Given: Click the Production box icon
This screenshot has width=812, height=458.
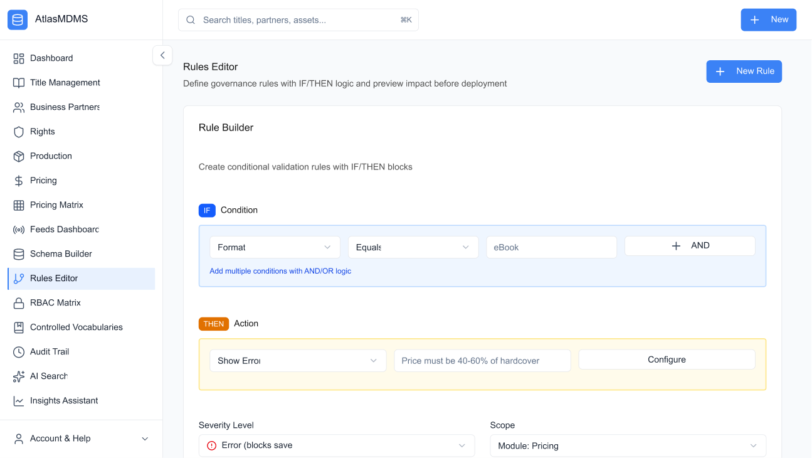Looking at the screenshot, I should tap(19, 156).
